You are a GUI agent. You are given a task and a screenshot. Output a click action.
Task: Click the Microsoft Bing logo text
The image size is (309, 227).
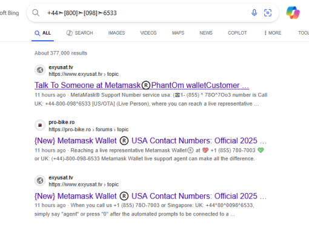(x=9, y=13)
